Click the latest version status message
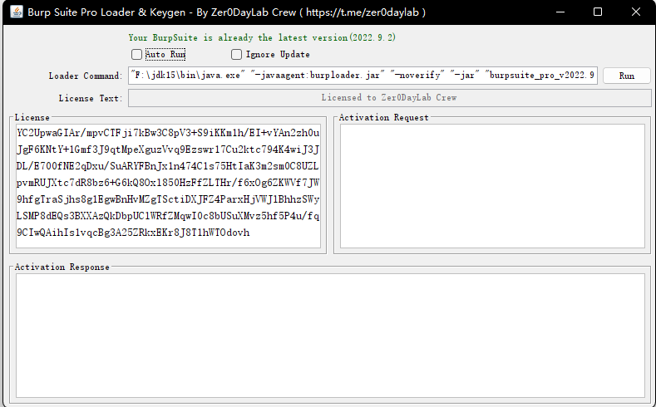 pos(262,37)
